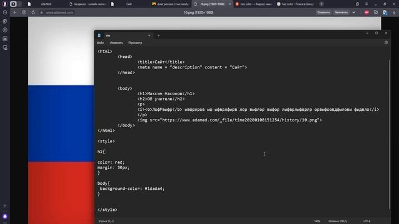Click the '<meta name' description line
Viewport: 399px width, 224px height.
pyautogui.click(x=192, y=67)
